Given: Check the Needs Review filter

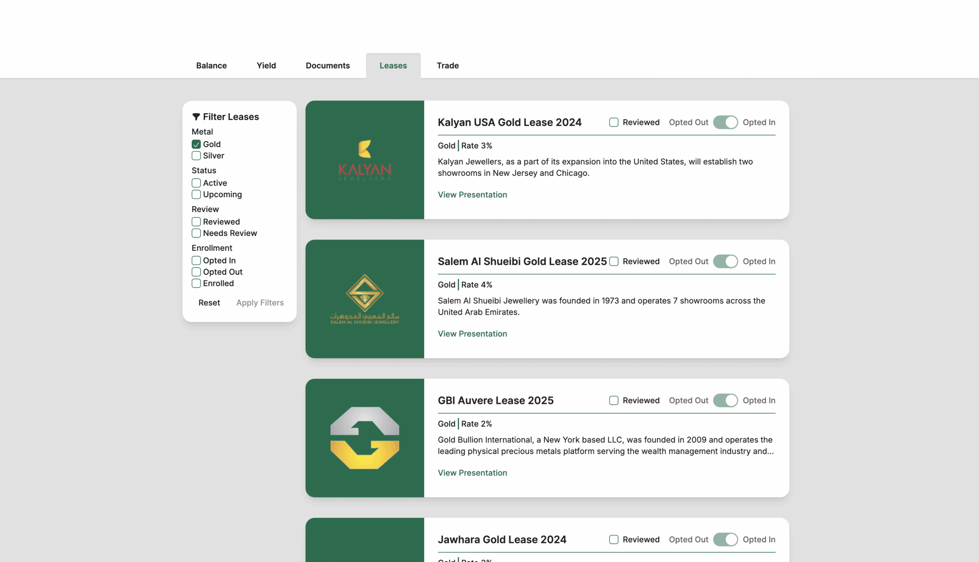Looking at the screenshot, I should pyautogui.click(x=196, y=233).
